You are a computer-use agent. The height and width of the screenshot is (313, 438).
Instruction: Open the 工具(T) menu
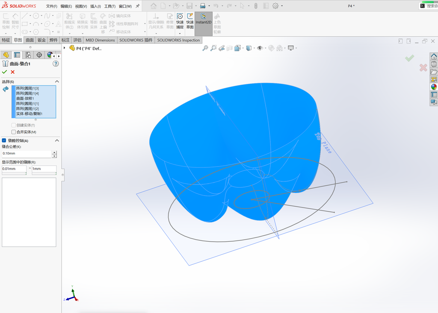point(110,6)
